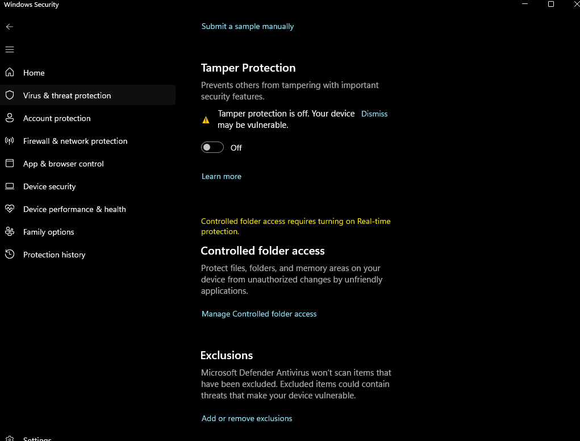Click the Protection history clock icon

[10, 255]
